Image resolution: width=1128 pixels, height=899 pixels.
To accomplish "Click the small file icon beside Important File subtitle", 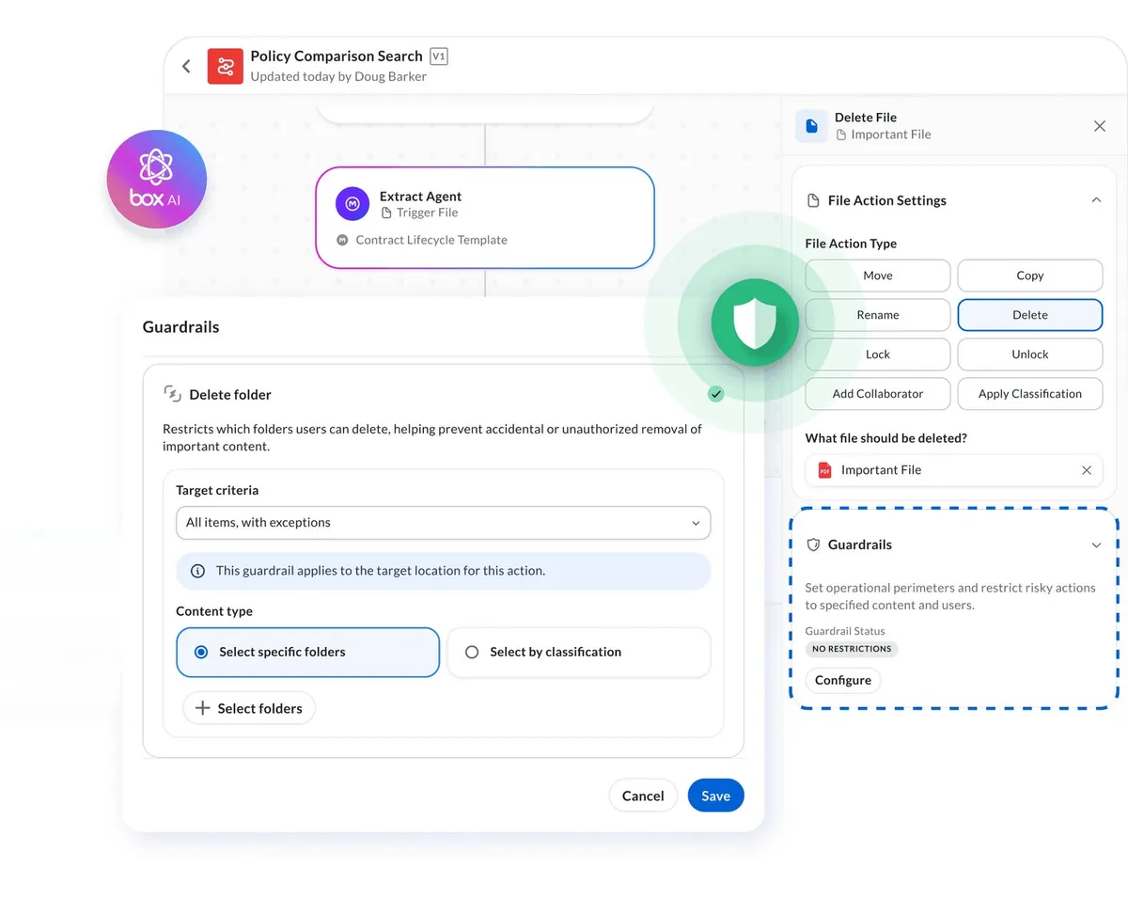I will [x=841, y=134].
